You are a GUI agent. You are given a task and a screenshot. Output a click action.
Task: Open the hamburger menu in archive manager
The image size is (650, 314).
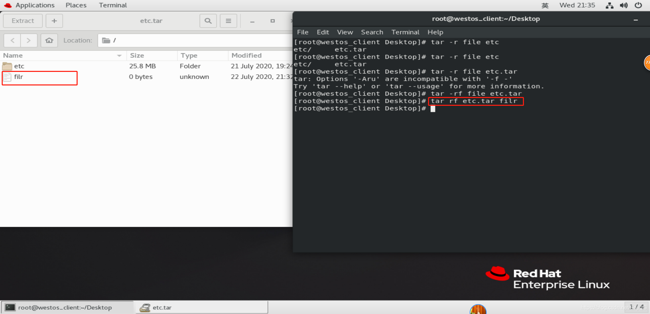[x=228, y=21]
